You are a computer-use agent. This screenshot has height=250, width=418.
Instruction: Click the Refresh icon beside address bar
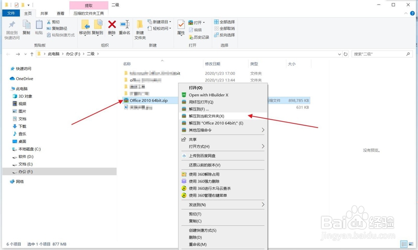346,54
